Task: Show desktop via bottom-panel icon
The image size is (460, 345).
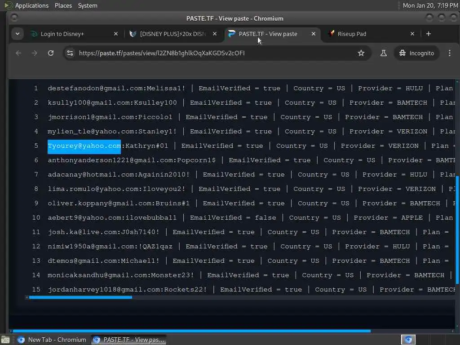Action: pyautogui.click(x=5, y=340)
